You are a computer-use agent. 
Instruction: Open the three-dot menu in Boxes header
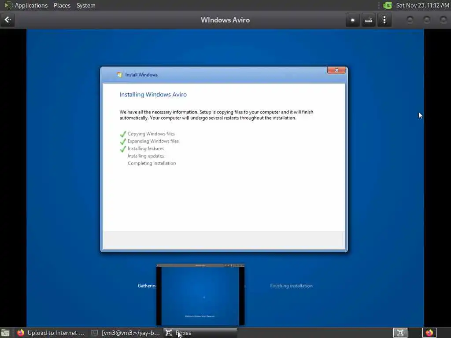pos(384,20)
